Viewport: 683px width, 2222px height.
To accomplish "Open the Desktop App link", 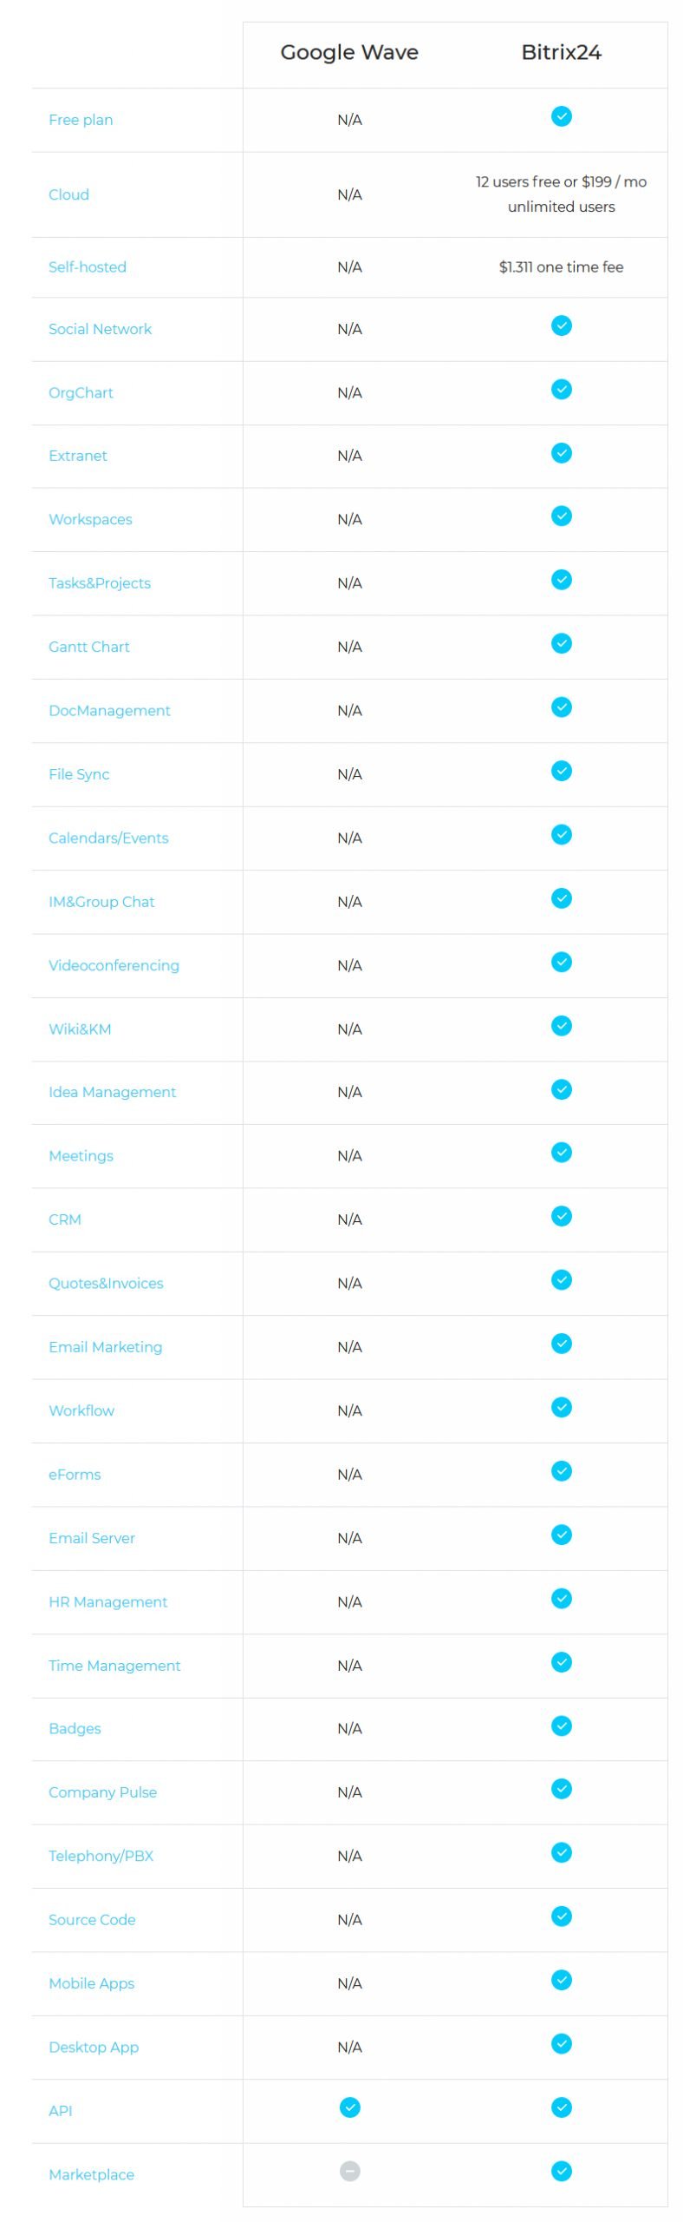I will [94, 2046].
